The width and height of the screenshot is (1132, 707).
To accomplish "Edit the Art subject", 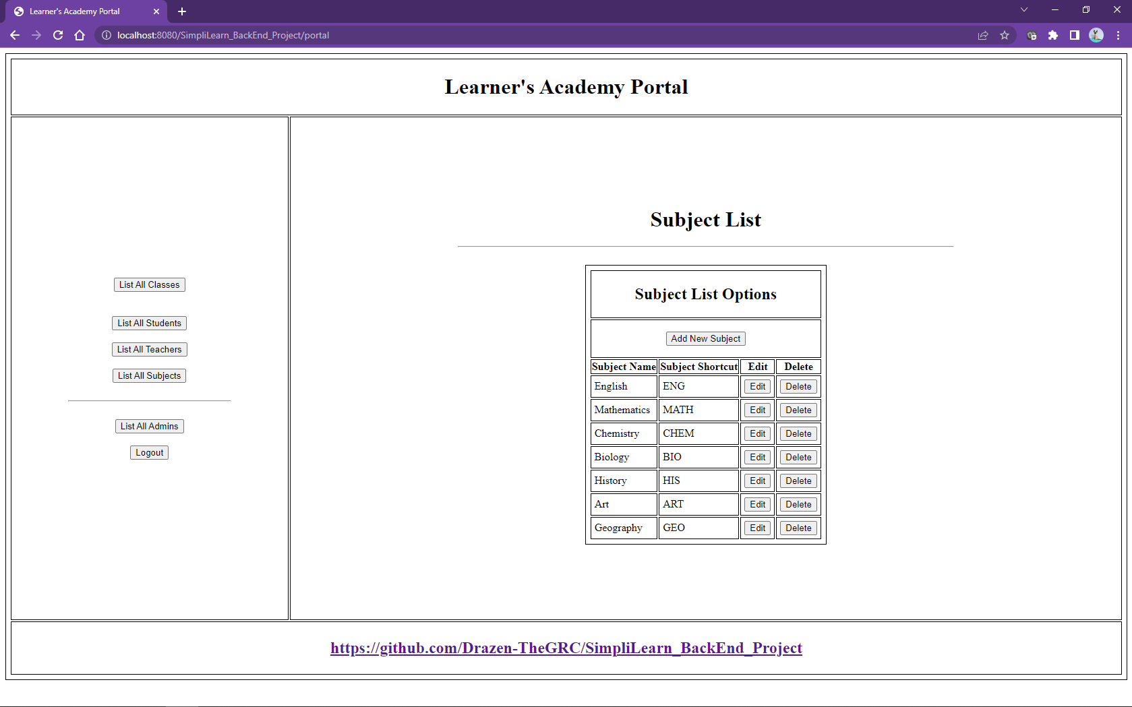I will click(758, 505).
